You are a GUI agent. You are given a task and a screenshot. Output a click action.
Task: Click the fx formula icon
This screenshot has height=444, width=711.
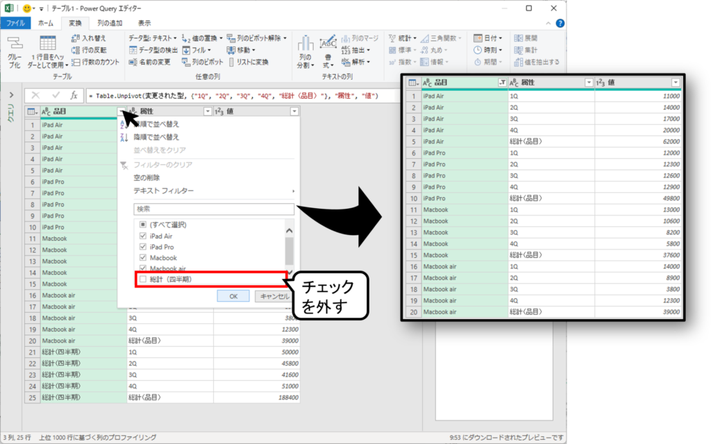click(x=74, y=95)
